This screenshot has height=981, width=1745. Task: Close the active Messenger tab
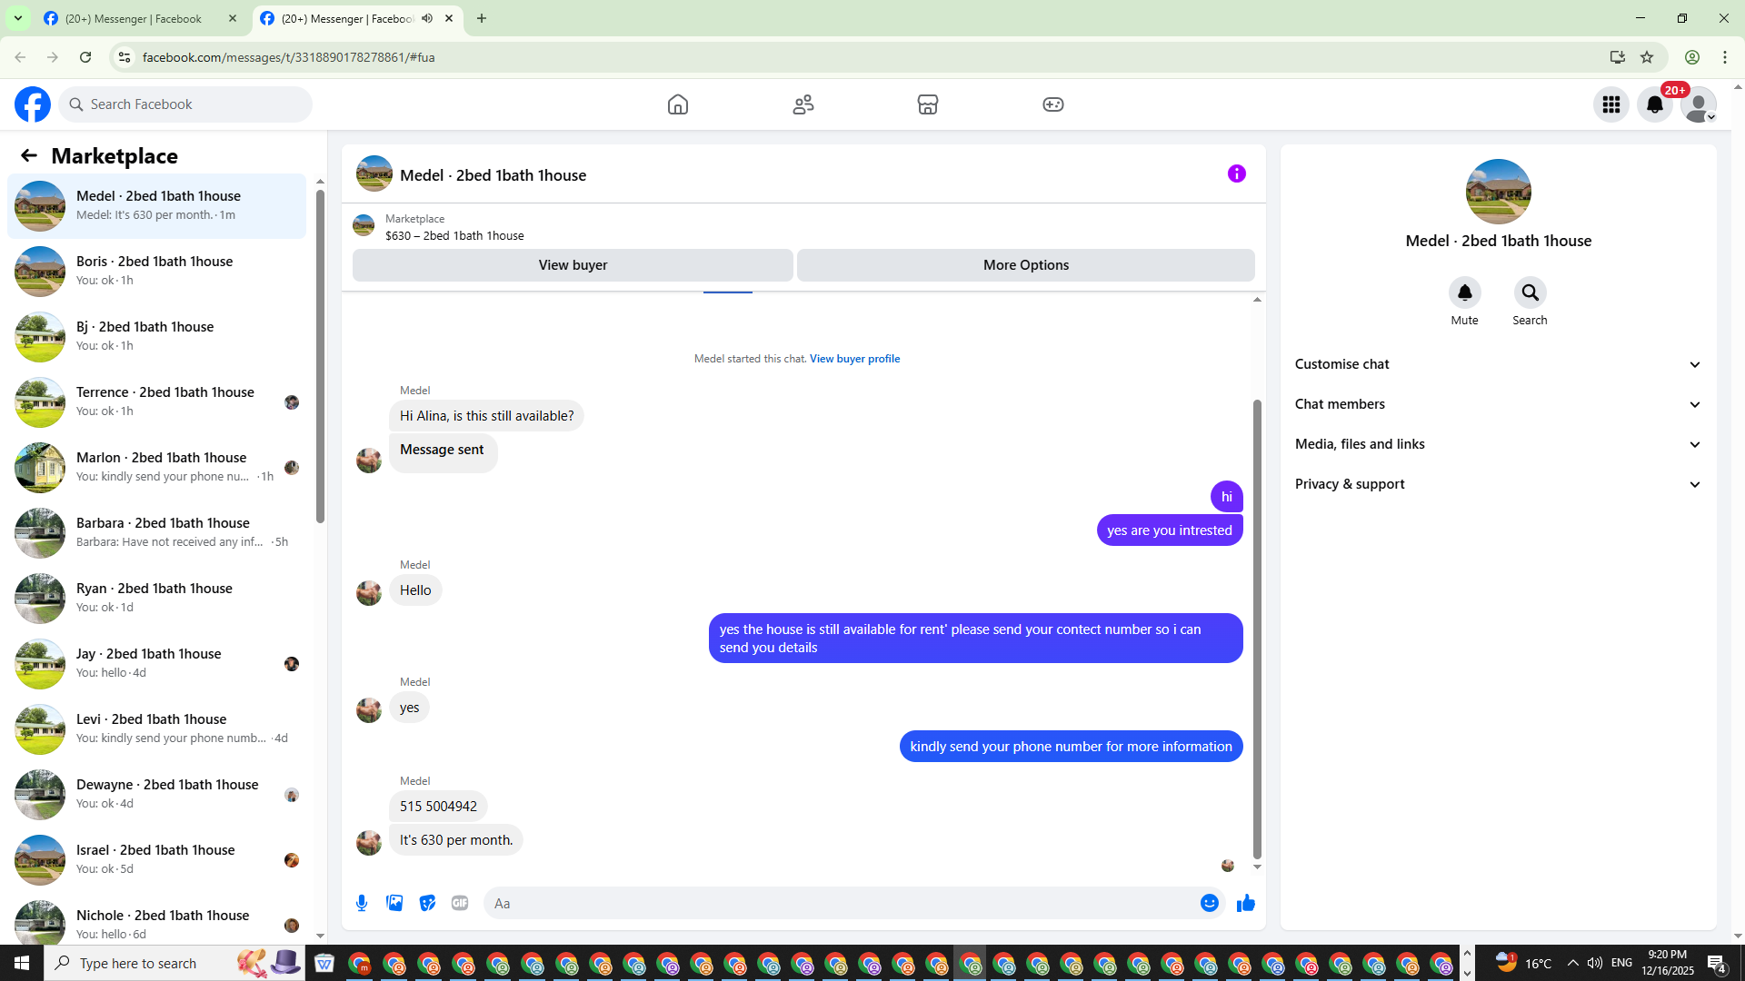[449, 18]
